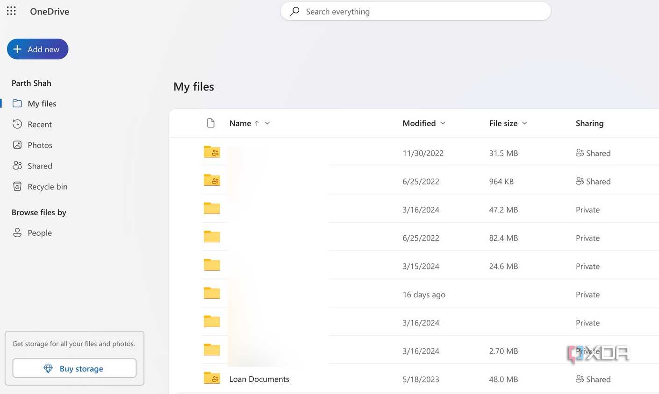
Task: Click the Modified column header
Action: (x=419, y=123)
